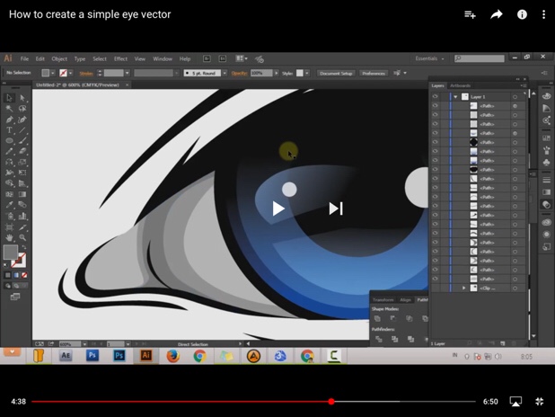Open the video info icon

pos(522,14)
